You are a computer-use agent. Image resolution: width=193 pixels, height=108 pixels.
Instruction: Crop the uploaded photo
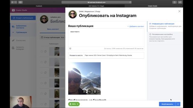point(90,91)
